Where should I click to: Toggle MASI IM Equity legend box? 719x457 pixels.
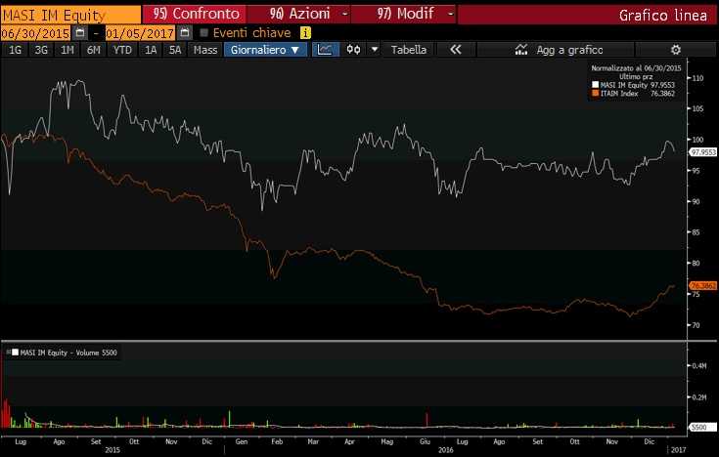coord(595,85)
